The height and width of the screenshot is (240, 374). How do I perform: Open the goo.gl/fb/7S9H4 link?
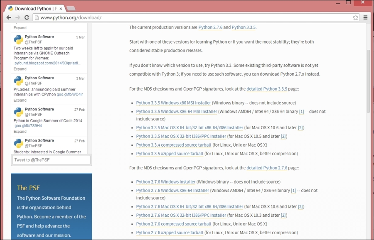click(28, 125)
